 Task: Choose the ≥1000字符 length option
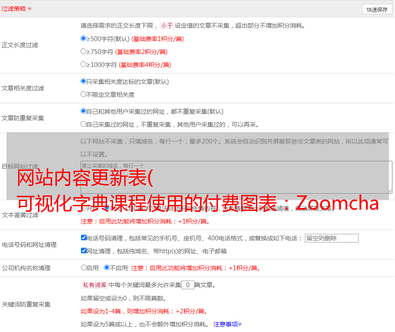83,64
